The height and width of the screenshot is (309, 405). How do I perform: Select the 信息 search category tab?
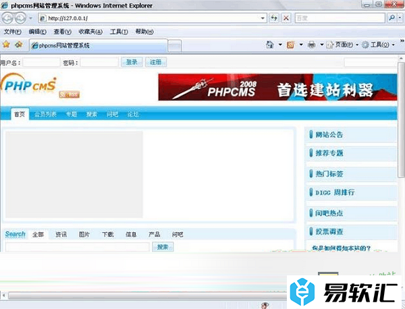click(x=131, y=234)
